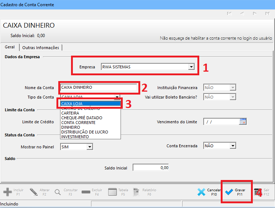Viewport: 275px width, 208px height.
Task: Open the Relatório F6 report icon
Action: point(136,192)
